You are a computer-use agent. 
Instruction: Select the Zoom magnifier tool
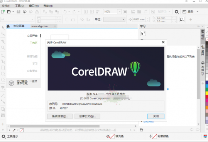3,48
